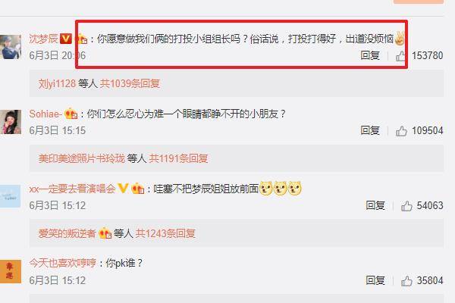
Task: Like 沈梦辰's comment with thumbs-up icon
Action: point(400,55)
